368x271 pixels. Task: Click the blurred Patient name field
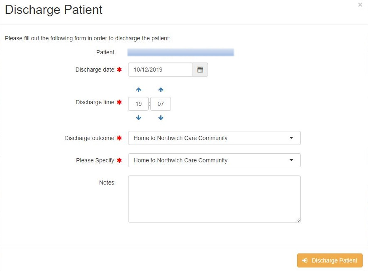tap(181, 52)
